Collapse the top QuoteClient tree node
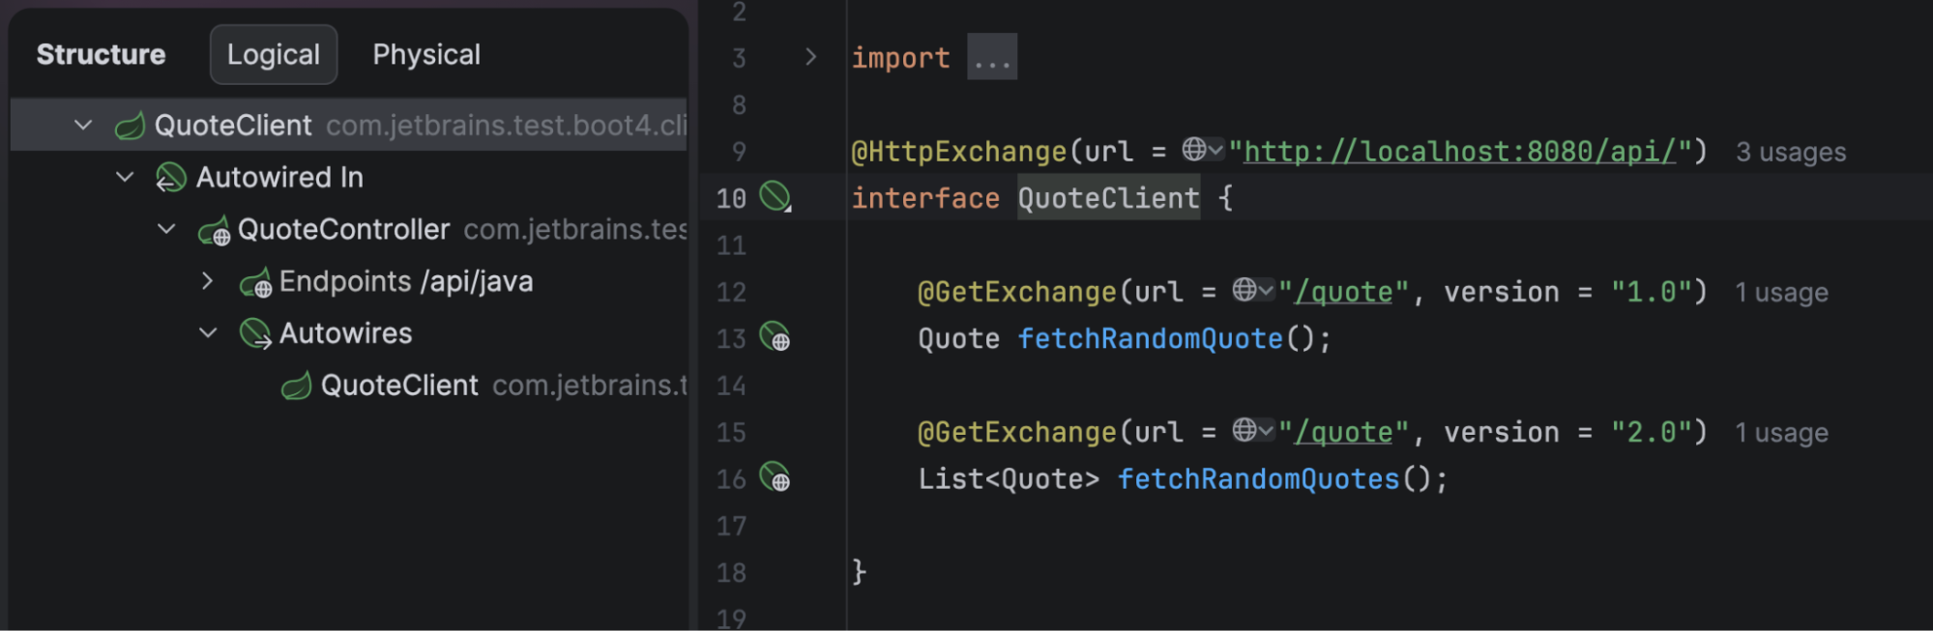 tap(83, 125)
